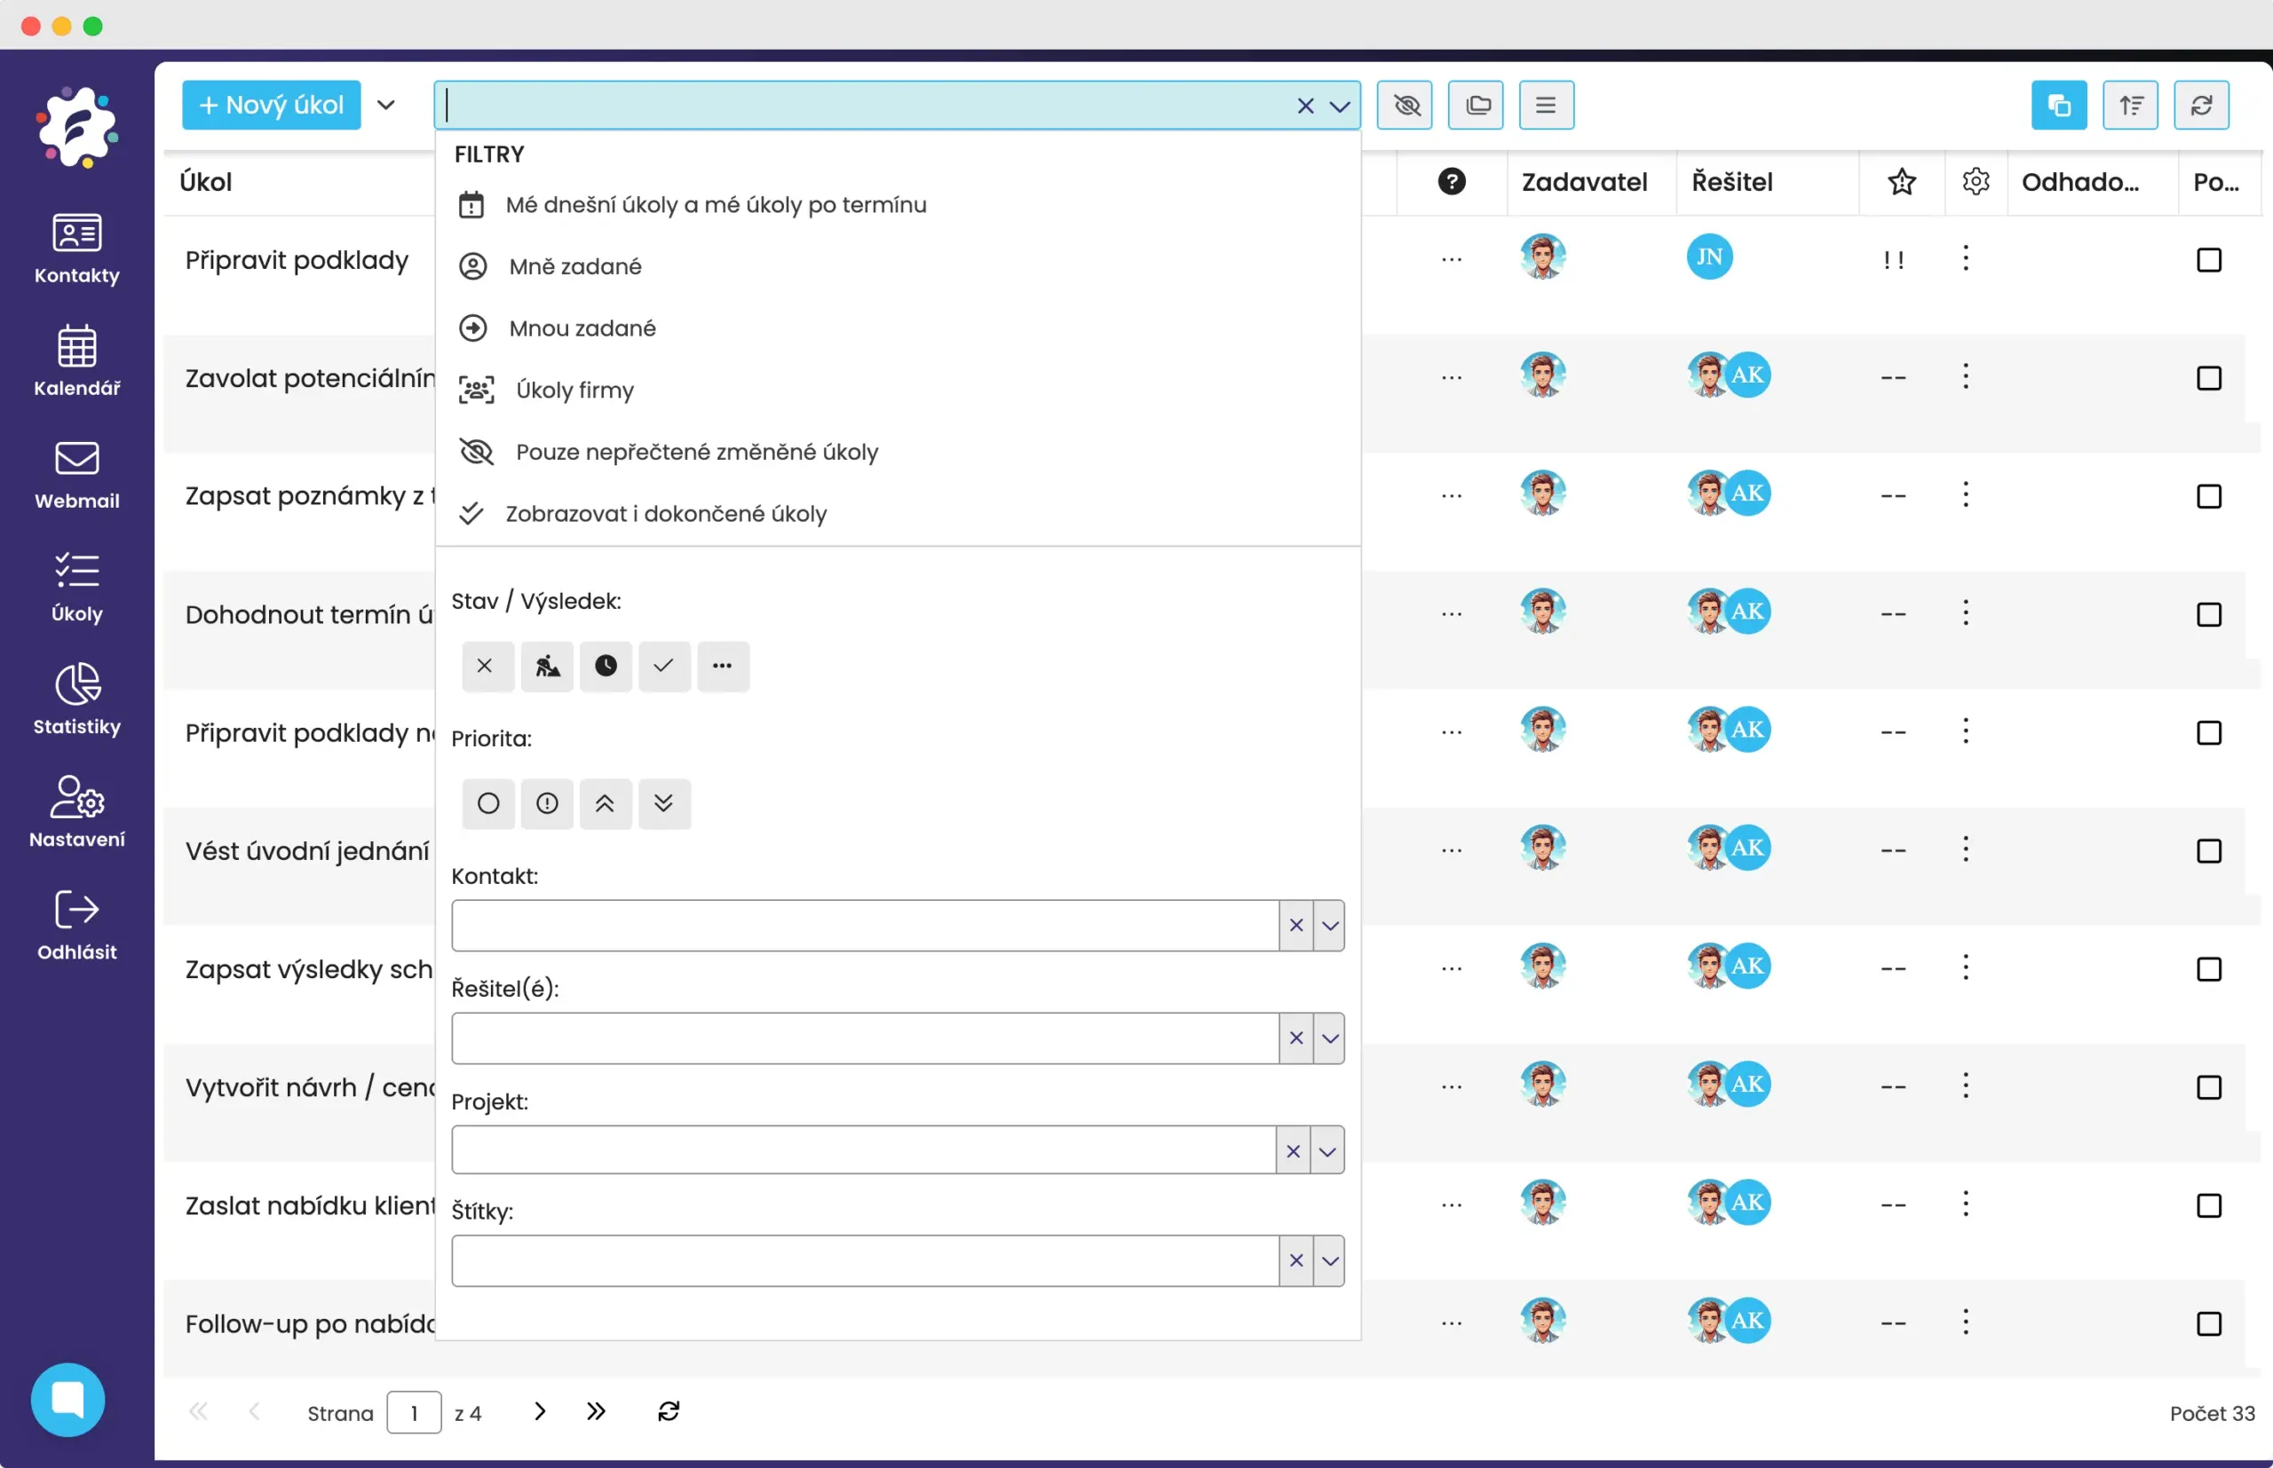This screenshot has height=1468, width=2273.
Task: Tick checkbox in Follow-up po nabídce row
Action: [x=2208, y=1323]
